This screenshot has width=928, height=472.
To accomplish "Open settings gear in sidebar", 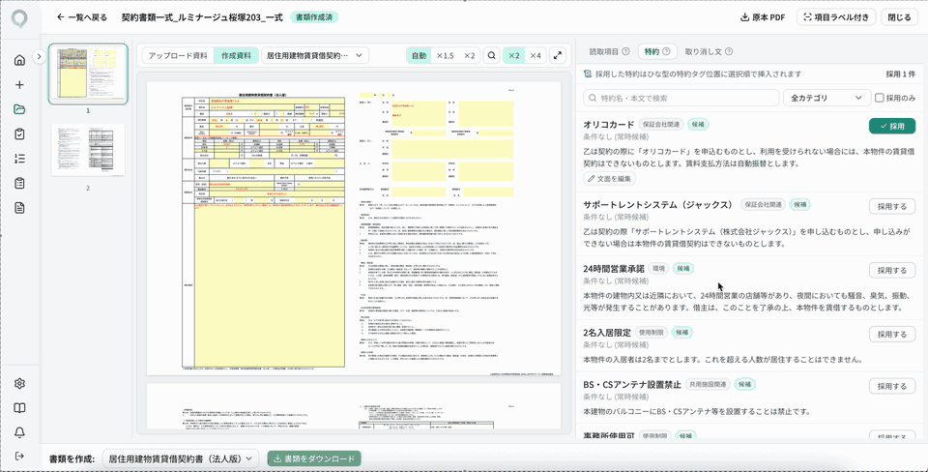I will tap(19, 383).
